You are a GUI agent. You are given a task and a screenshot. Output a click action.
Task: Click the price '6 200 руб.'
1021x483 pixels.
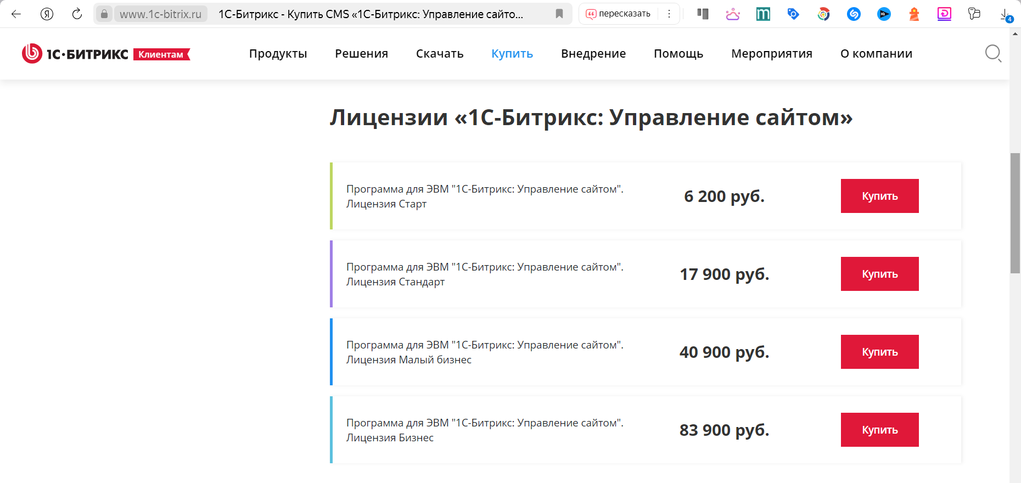coord(724,196)
